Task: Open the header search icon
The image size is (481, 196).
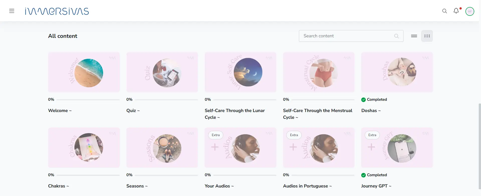Action: click(445, 11)
